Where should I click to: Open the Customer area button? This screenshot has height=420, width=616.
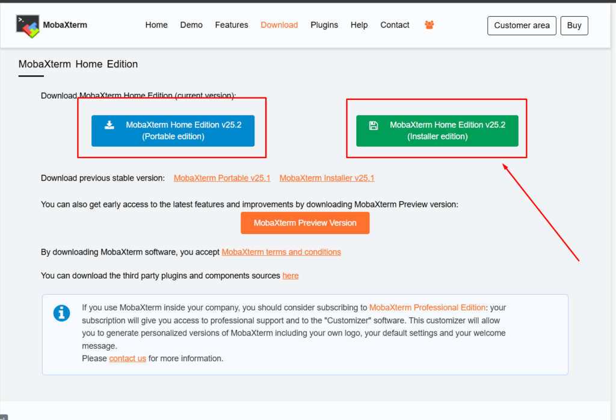[x=522, y=25]
